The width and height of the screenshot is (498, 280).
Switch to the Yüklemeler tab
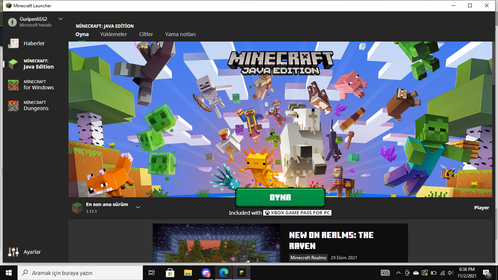coord(114,34)
